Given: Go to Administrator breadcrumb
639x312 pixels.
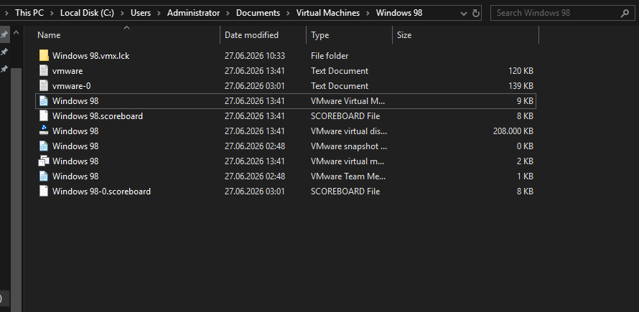Looking at the screenshot, I should coord(194,13).
